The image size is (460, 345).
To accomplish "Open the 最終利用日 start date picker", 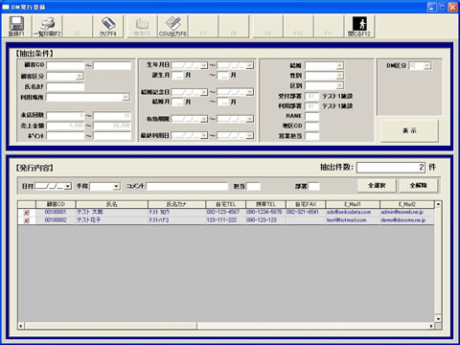I will click(x=204, y=135).
